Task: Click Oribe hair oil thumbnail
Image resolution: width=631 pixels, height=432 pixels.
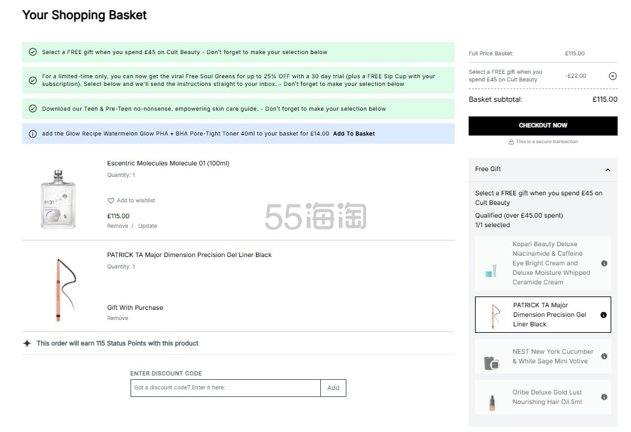Action: point(492,403)
